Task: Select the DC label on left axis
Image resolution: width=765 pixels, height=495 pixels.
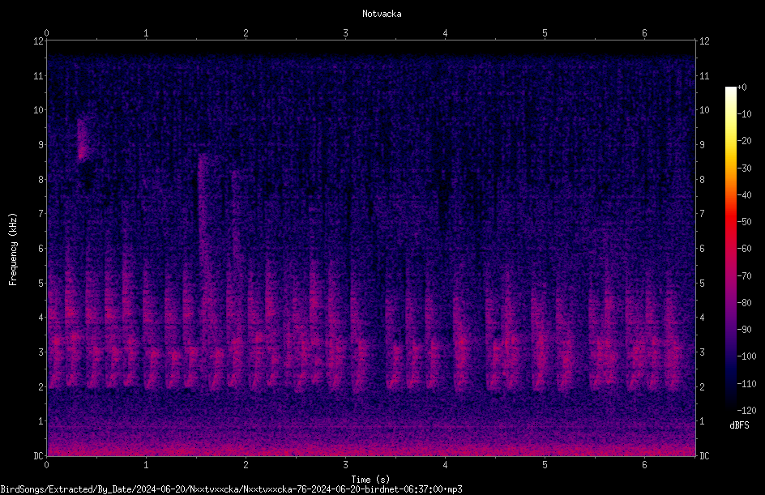Action: coord(38,456)
